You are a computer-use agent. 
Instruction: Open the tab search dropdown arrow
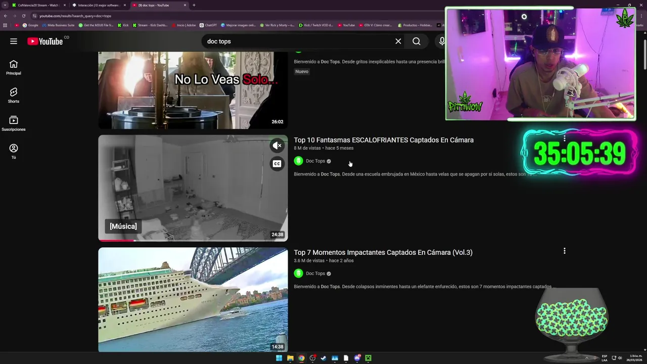point(5,5)
